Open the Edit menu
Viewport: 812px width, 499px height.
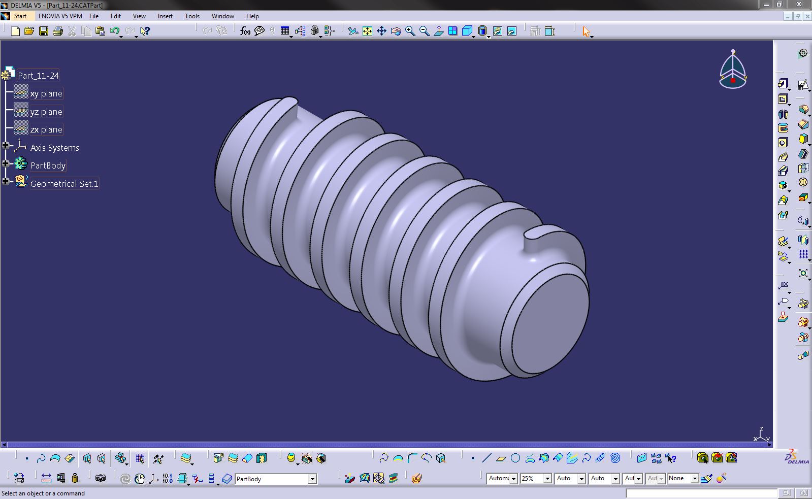[x=116, y=16]
